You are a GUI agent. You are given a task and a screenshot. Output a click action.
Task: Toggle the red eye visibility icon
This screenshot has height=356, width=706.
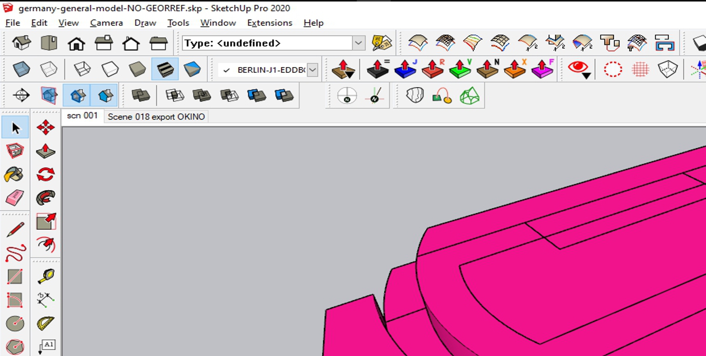click(x=577, y=67)
